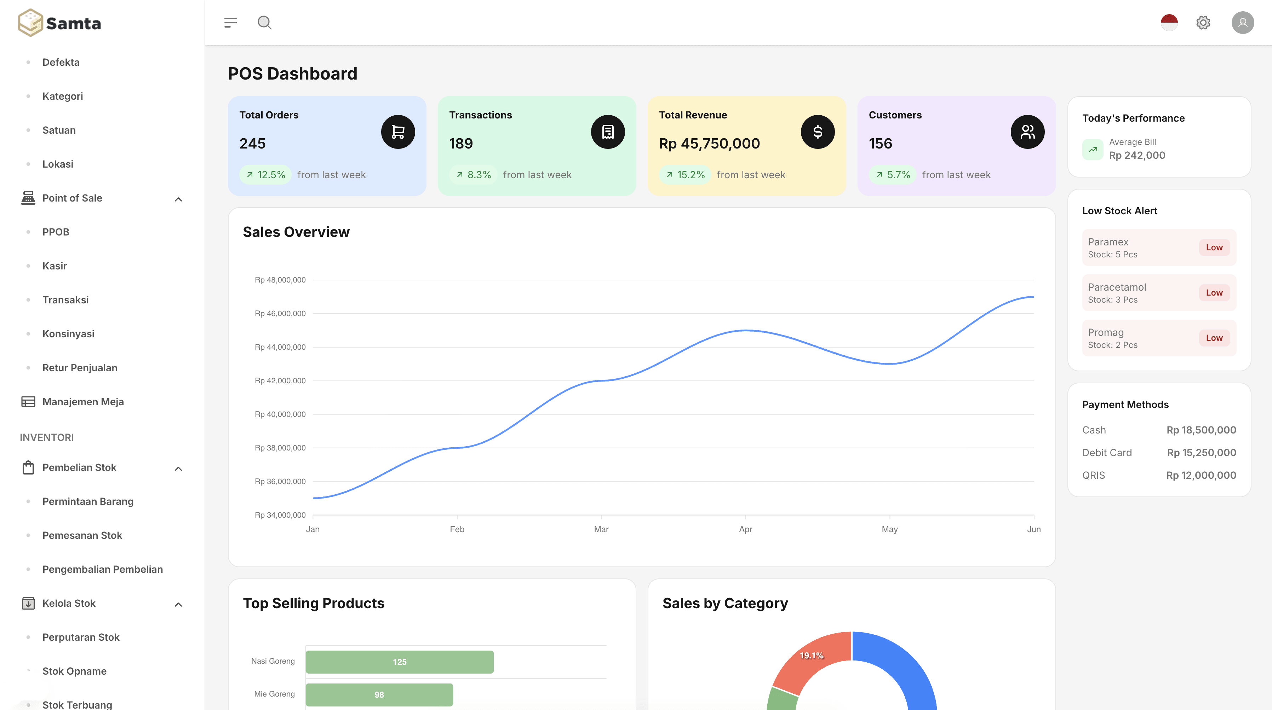Click the 5.7% growth badge on Customers
1272x710 pixels.
[893, 175]
